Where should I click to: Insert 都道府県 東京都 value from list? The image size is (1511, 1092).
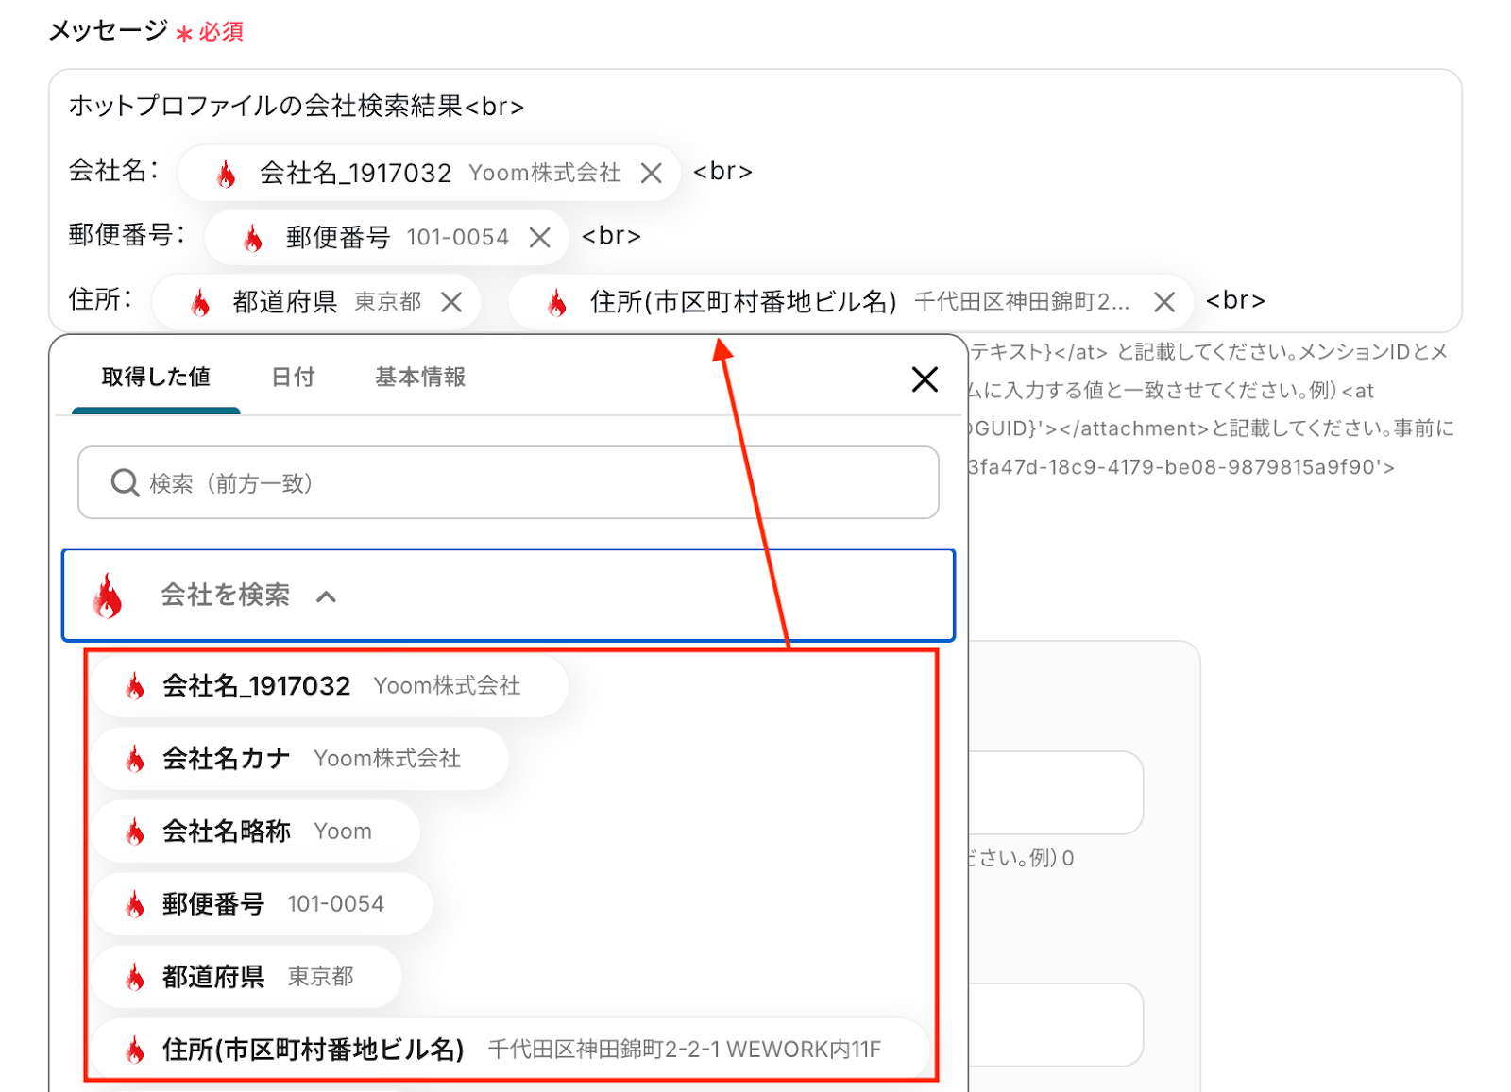247,977
